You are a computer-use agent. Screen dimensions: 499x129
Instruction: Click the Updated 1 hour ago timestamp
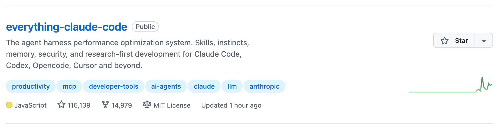(231, 105)
